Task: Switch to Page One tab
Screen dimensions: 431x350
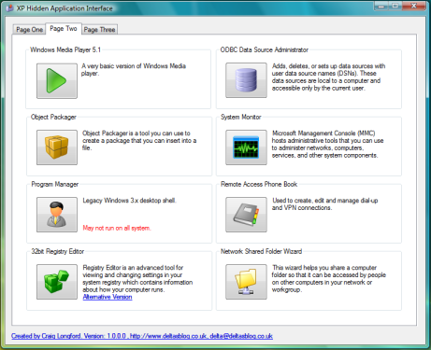Action: click(x=29, y=30)
